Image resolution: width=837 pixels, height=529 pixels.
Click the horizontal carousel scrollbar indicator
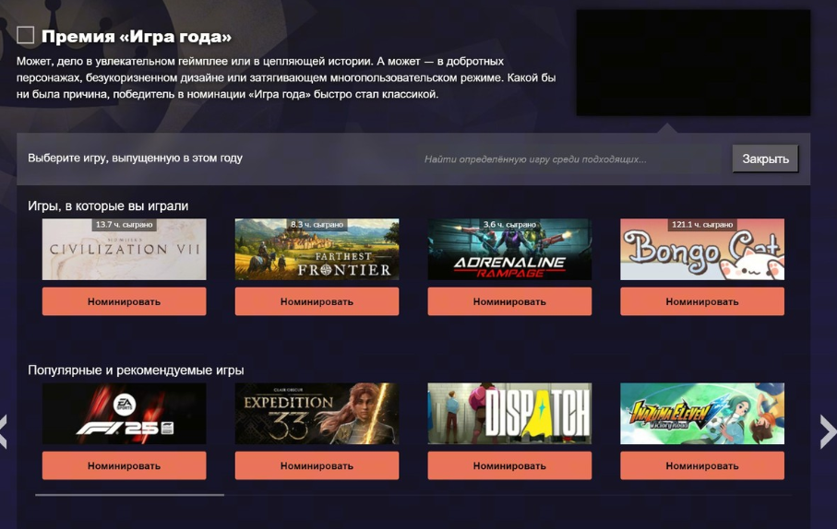click(x=130, y=495)
